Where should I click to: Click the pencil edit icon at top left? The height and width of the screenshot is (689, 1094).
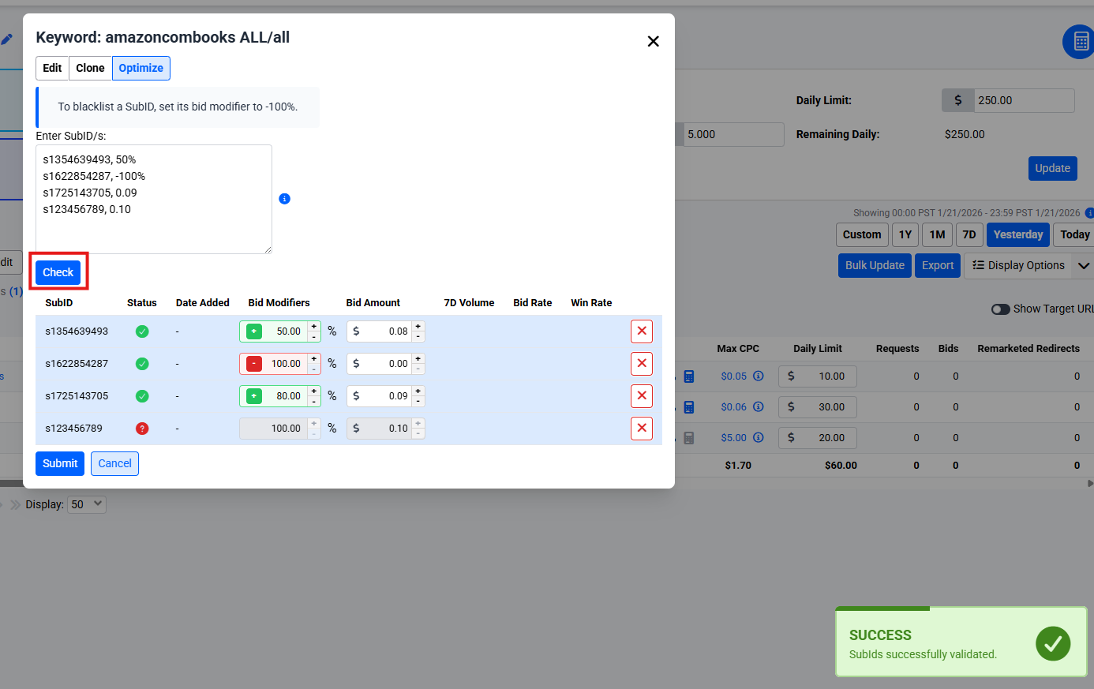7,39
